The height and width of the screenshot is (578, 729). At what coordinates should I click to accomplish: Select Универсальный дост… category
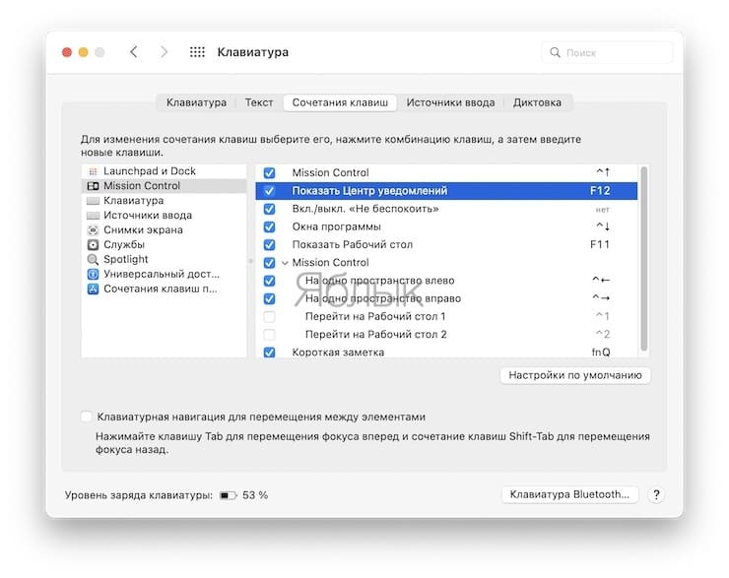point(164,274)
